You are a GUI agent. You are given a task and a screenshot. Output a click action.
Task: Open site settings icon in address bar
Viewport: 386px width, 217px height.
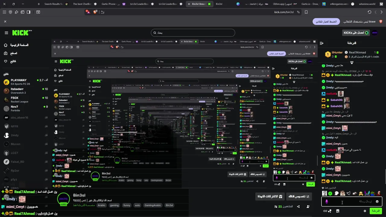pyautogui.click(x=298, y=12)
